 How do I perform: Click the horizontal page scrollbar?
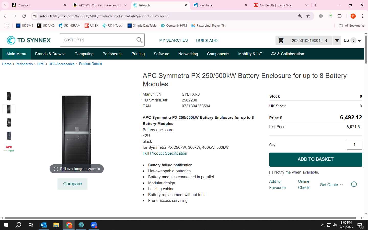click(x=180, y=218)
